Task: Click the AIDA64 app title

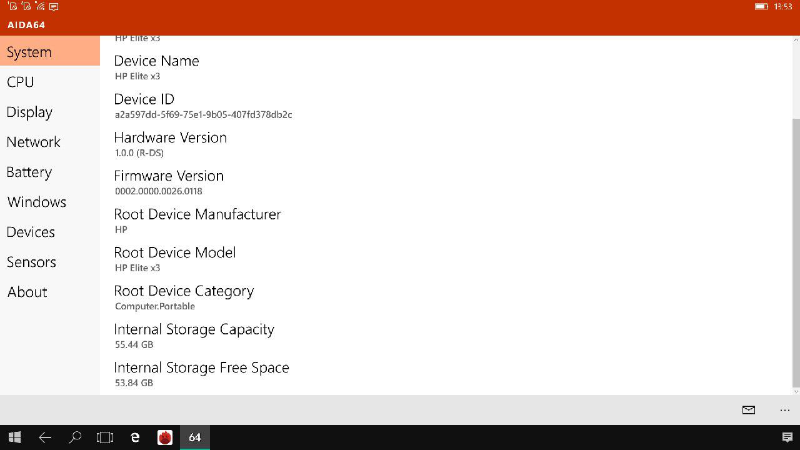Action: click(x=26, y=25)
